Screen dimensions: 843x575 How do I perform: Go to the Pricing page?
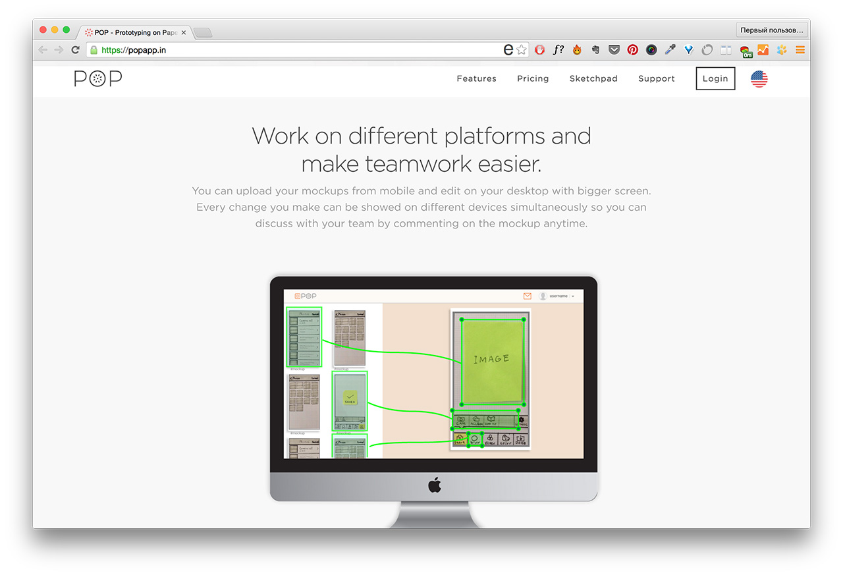[x=533, y=79]
